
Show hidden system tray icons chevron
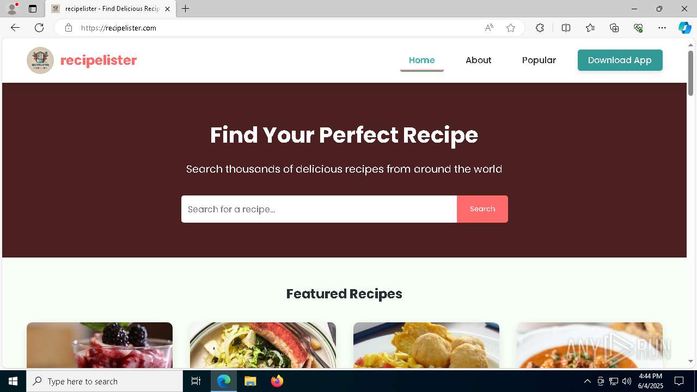[587, 381]
